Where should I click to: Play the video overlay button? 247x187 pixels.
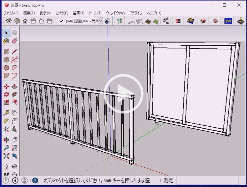124,93
